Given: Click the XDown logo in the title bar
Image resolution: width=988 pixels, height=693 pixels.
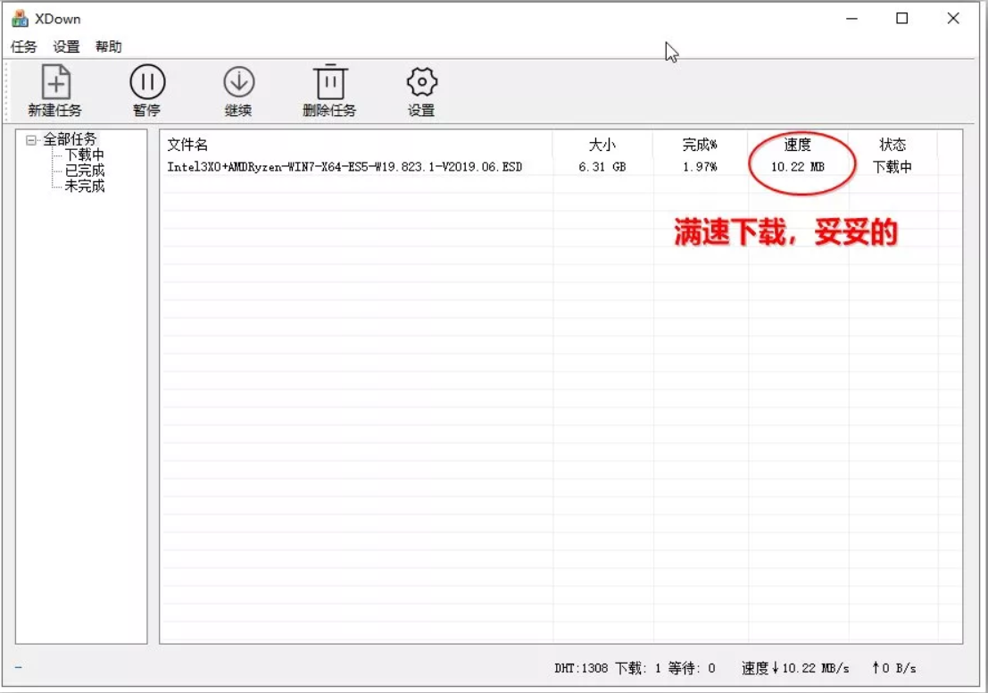Looking at the screenshot, I should point(21,18).
